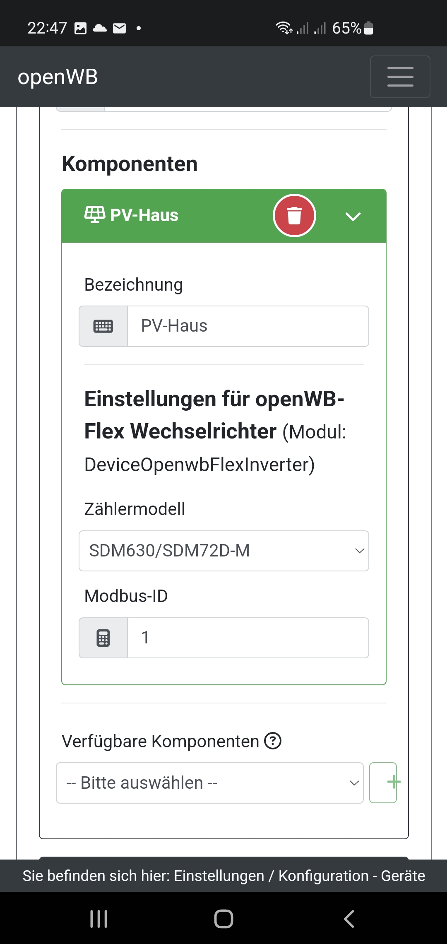447x944 pixels.
Task: Open Android recent apps view
Action: 99,919
